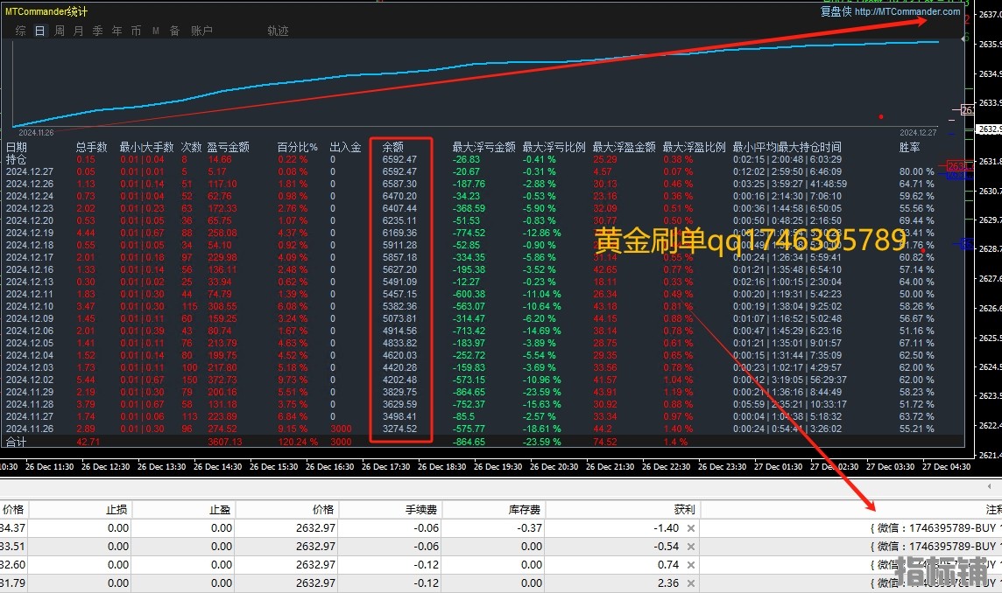1002x593 pixels.
Task: Open the 备 notes tab
Action: [174, 31]
